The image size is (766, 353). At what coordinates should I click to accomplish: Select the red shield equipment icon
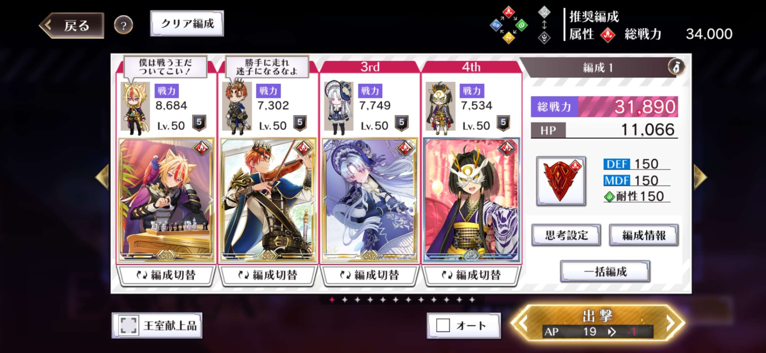pyautogui.click(x=561, y=181)
